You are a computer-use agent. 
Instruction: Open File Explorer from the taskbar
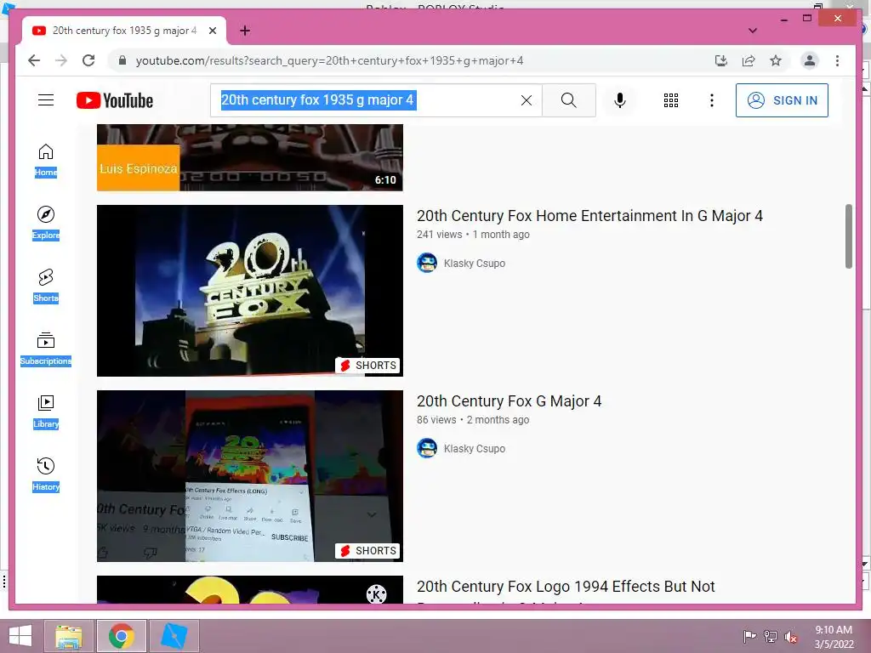click(x=69, y=636)
